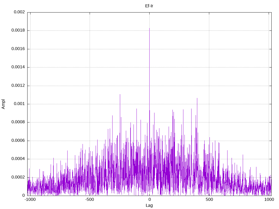The image size is (279, 209).
Task: Click y-axis tick label 0.0008
Action: (x=18, y=122)
